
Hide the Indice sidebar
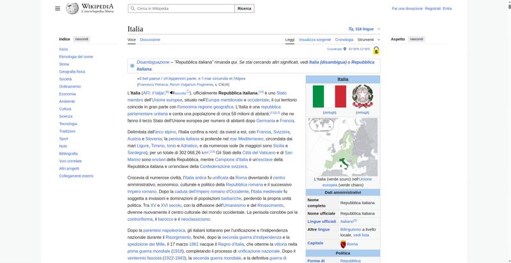click(x=82, y=39)
